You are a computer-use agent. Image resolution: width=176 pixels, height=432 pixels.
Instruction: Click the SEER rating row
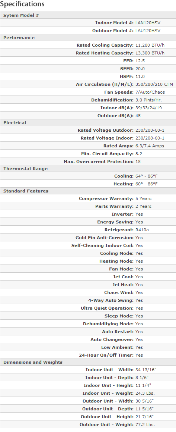click(88, 69)
